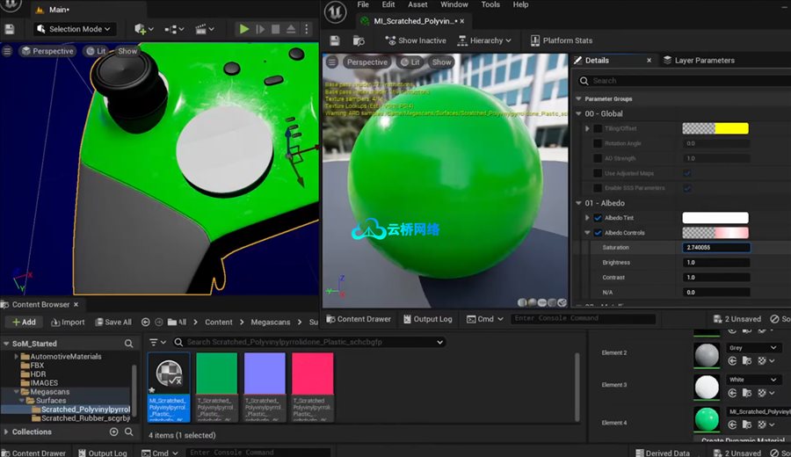Image resolution: width=791 pixels, height=457 pixels.
Task: Disable the Albedo Controls checkbox
Action: (x=598, y=233)
